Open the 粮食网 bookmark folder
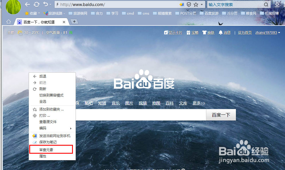This screenshot has height=170, width=285. coord(249,13)
